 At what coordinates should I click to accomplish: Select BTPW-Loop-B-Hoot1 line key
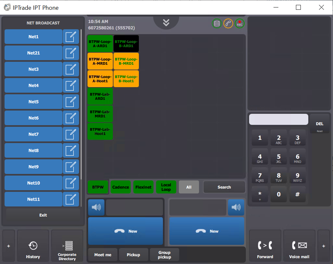coord(126,79)
